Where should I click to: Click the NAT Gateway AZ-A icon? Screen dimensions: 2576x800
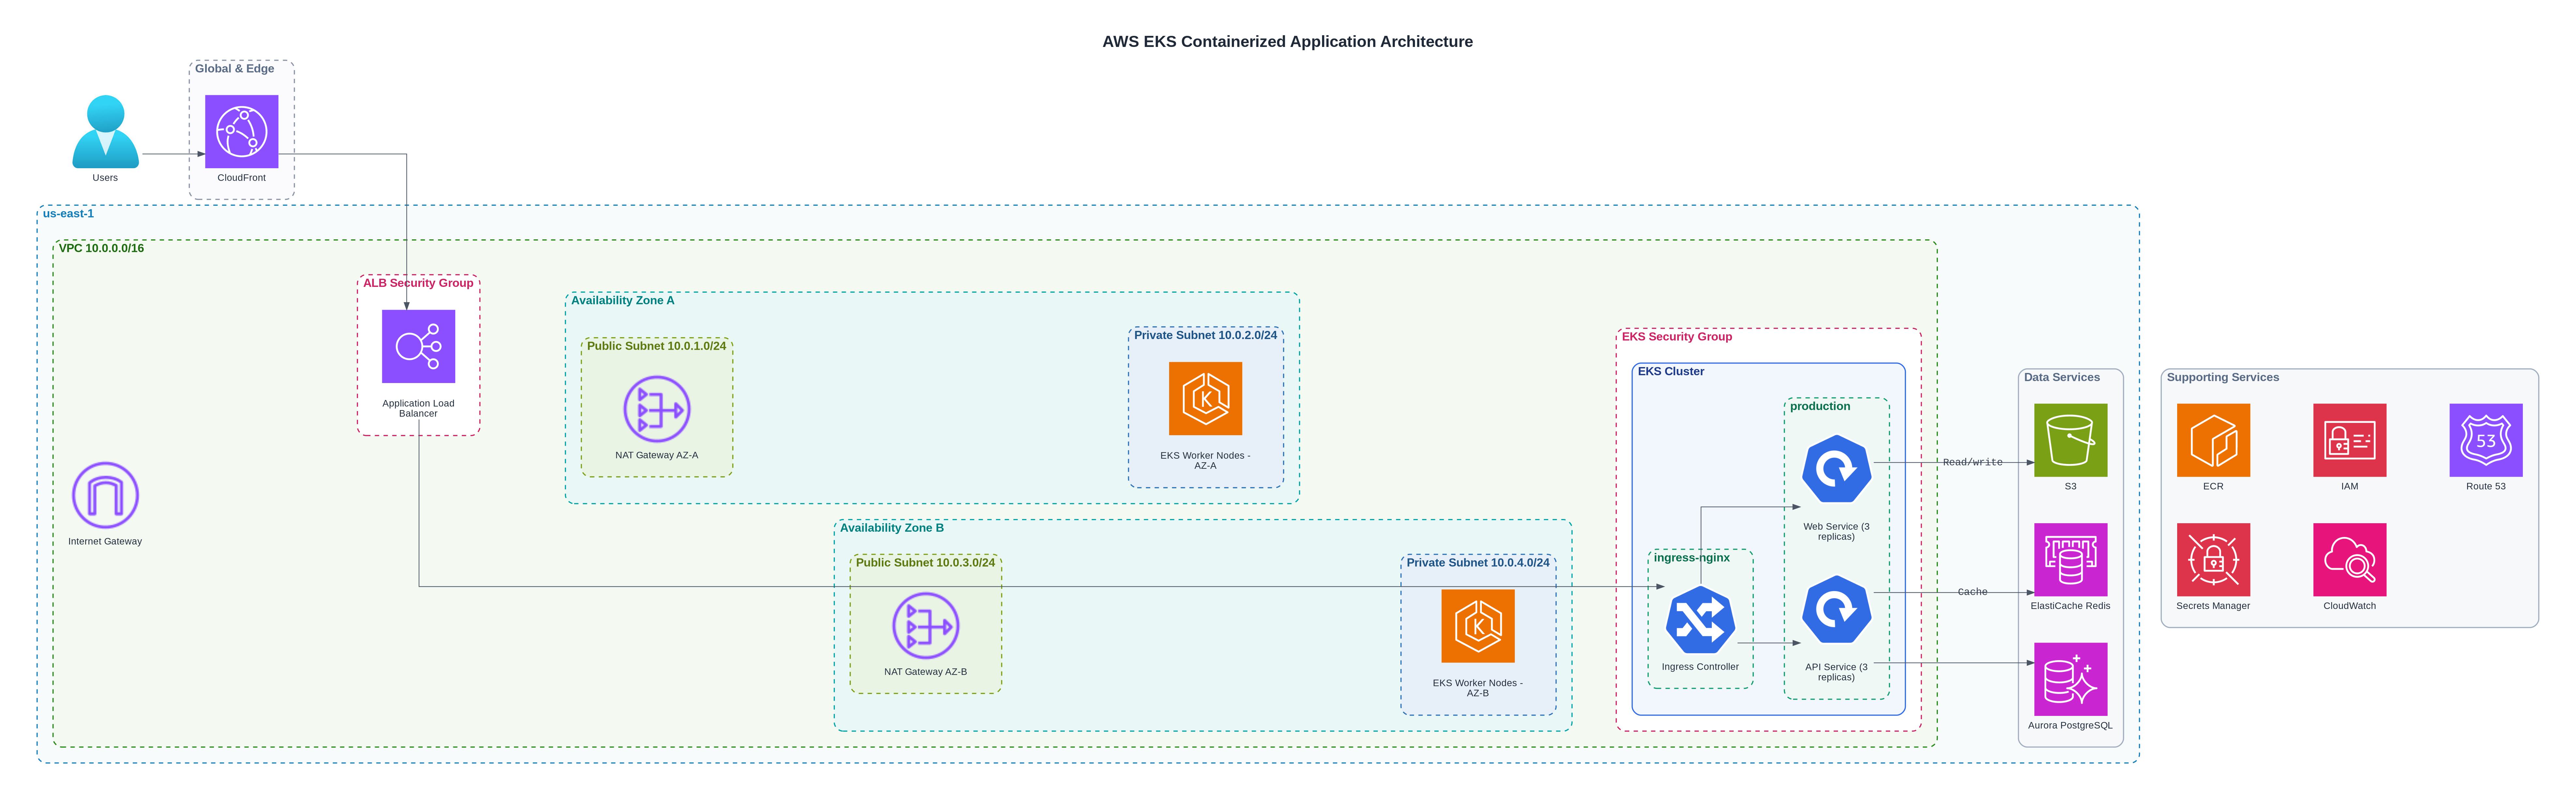[657, 409]
